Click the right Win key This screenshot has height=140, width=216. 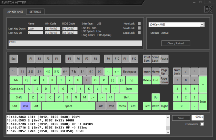pyautogui.click(x=112, y=106)
